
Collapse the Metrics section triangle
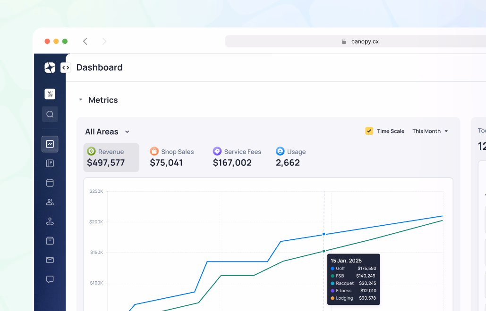81,99
